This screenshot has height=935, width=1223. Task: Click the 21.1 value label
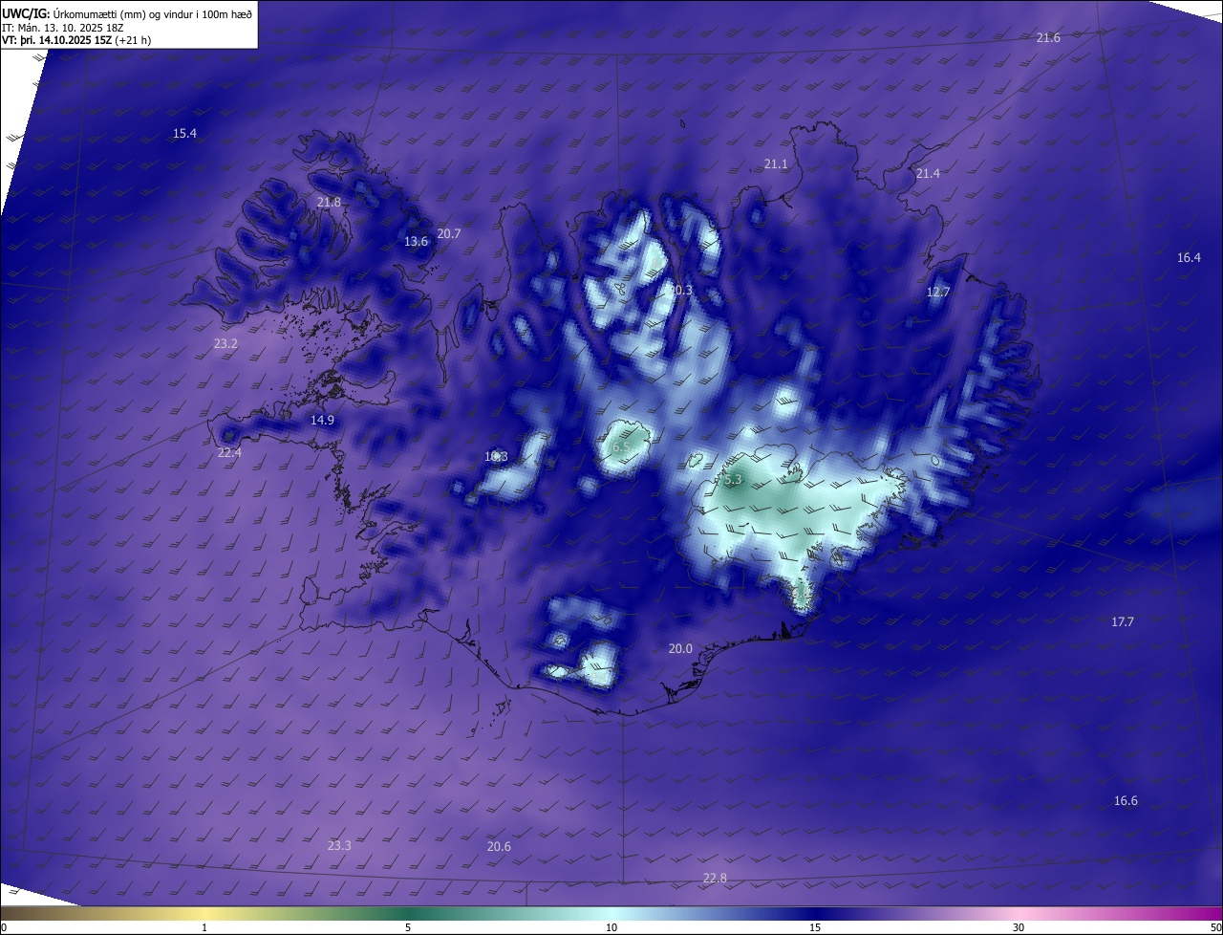tap(776, 164)
